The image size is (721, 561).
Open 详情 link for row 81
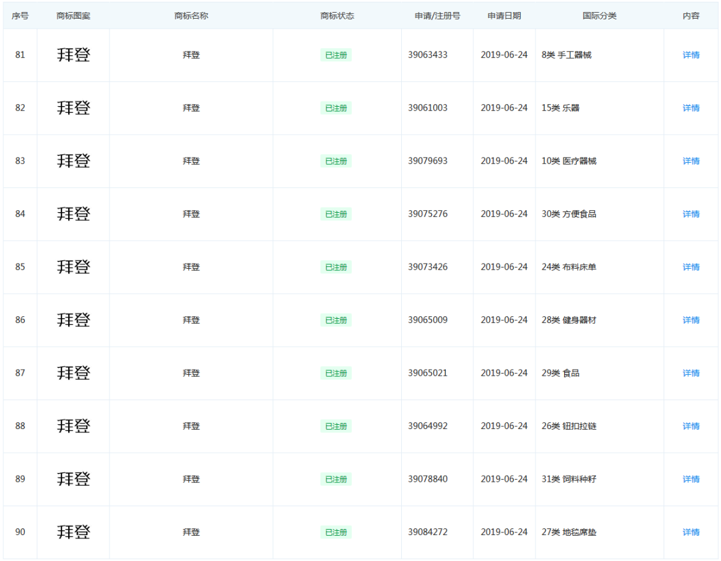[x=691, y=55]
